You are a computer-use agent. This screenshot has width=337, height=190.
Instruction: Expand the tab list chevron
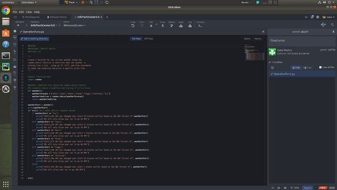coord(306,17)
